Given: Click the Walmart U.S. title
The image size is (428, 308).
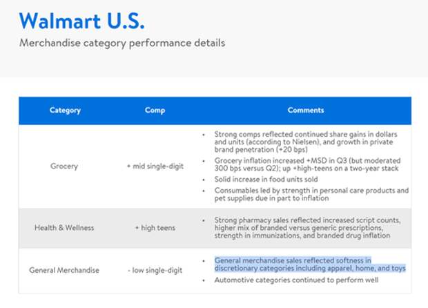Looking at the screenshot, I should click(x=81, y=21).
